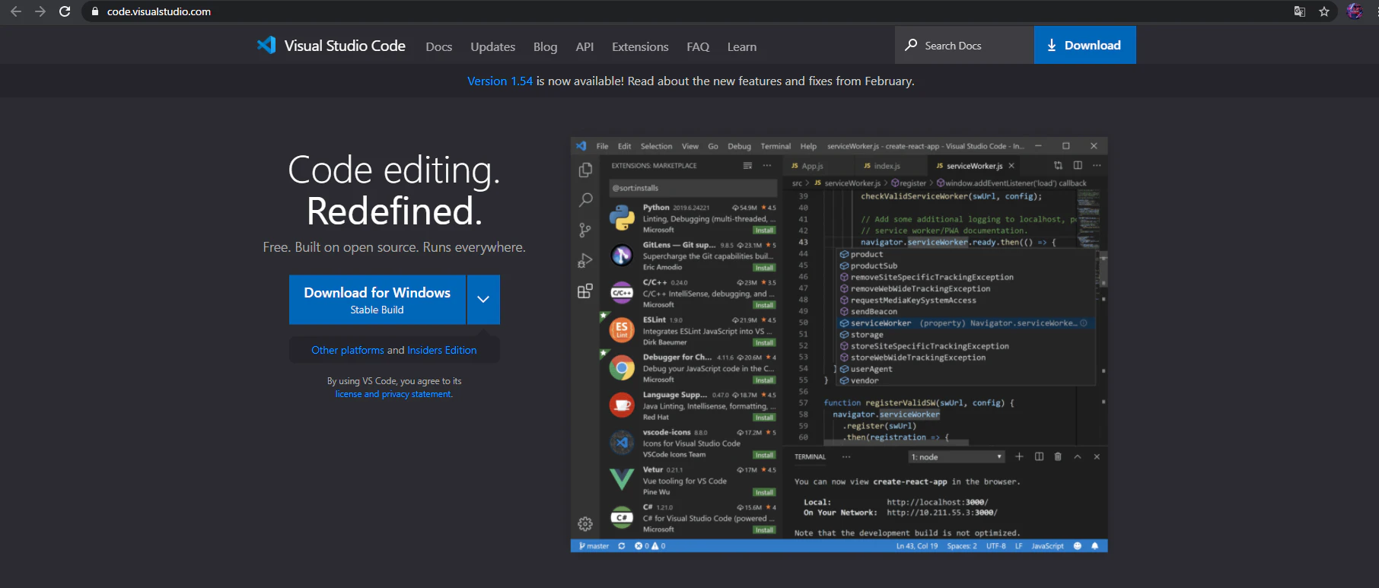
Task: Go back using the browser back arrow
Action: [x=16, y=11]
